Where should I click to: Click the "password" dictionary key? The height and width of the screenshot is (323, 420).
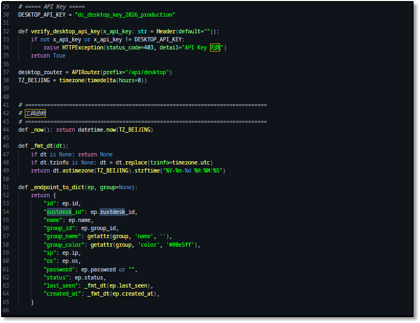point(59,269)
